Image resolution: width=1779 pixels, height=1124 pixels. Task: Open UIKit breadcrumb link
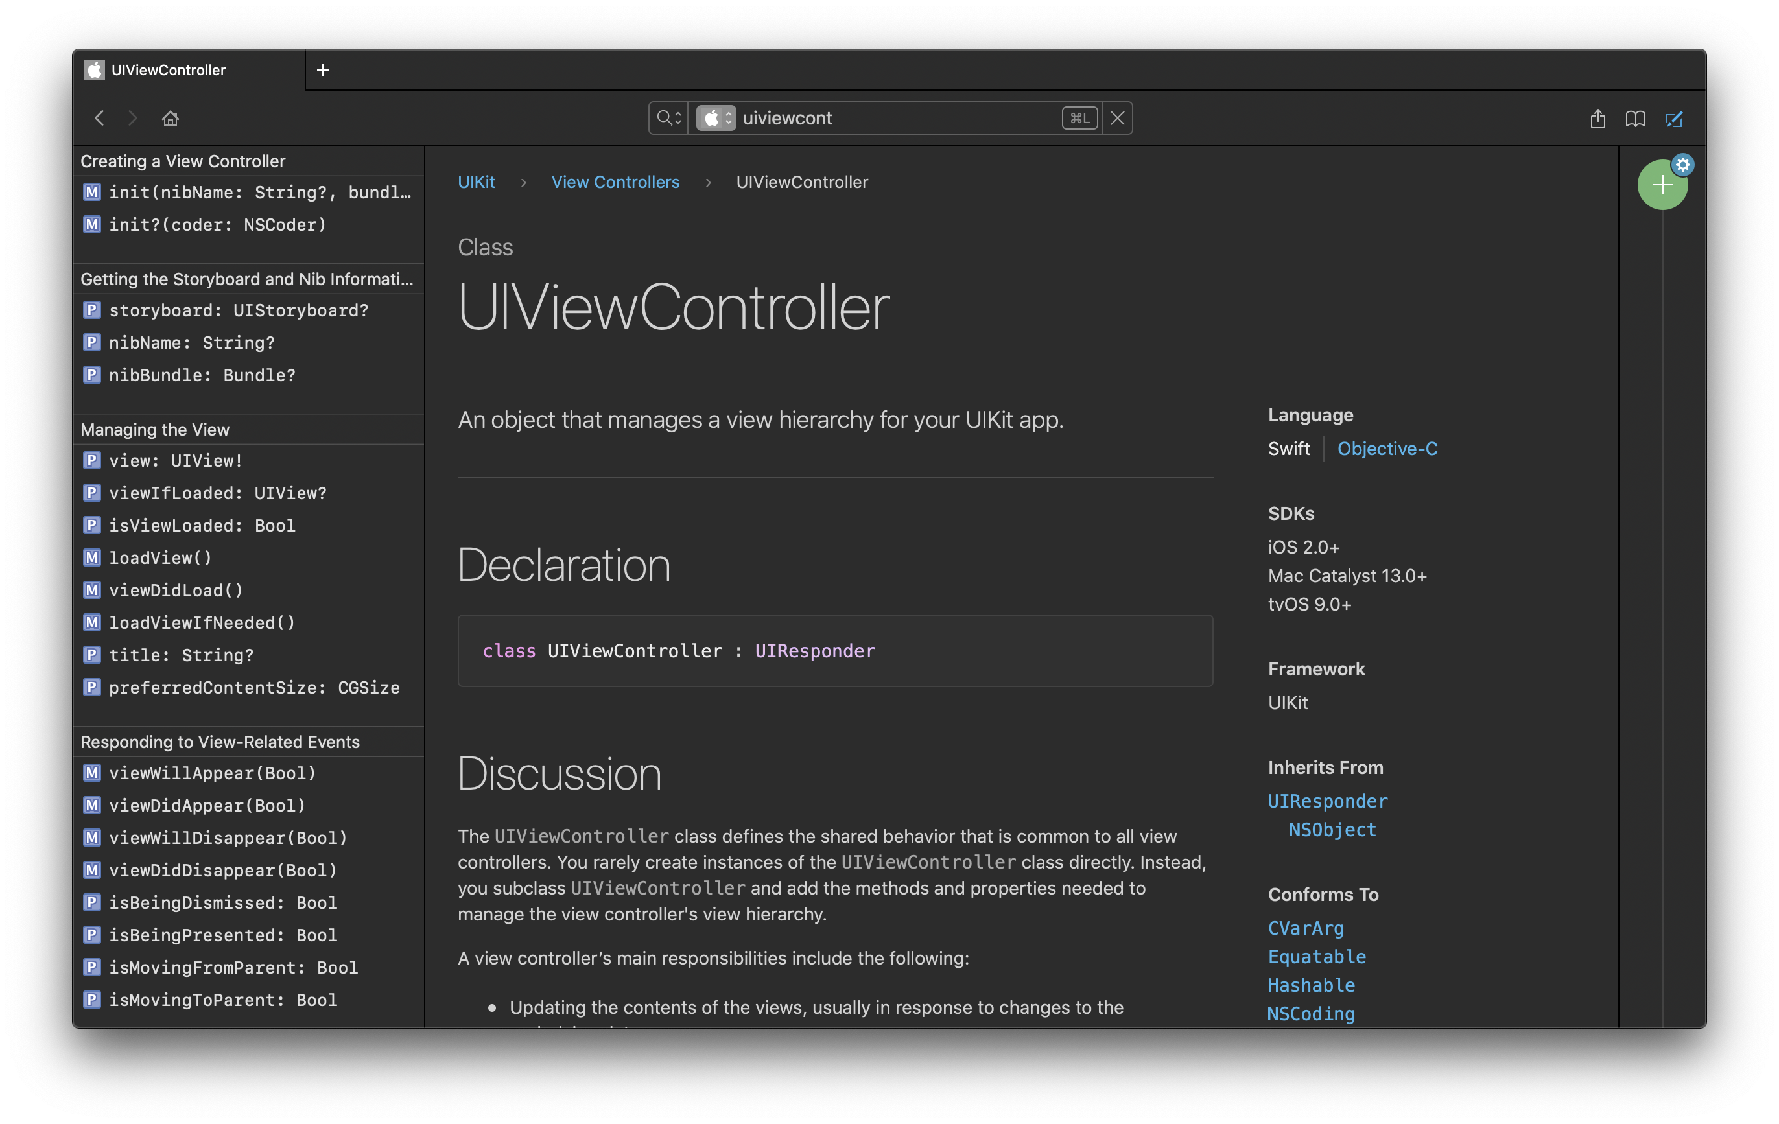pyautogui.click(x=477, y=181)
